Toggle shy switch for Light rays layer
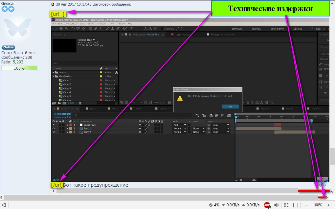 coord(140,125)
